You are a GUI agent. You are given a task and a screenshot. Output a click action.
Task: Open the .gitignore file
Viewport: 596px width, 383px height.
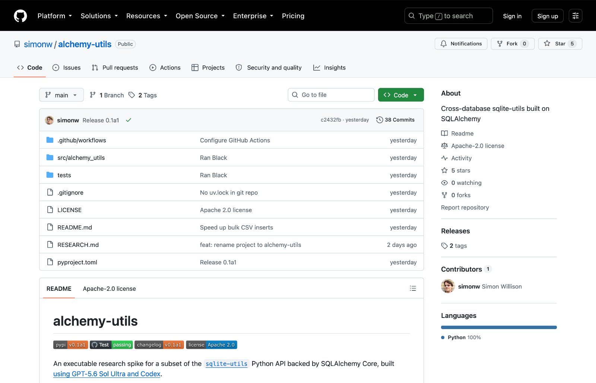70,193
